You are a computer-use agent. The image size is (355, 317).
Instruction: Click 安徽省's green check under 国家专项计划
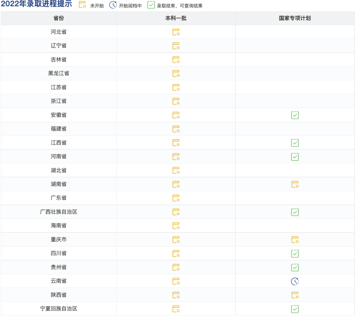(295, 115)
